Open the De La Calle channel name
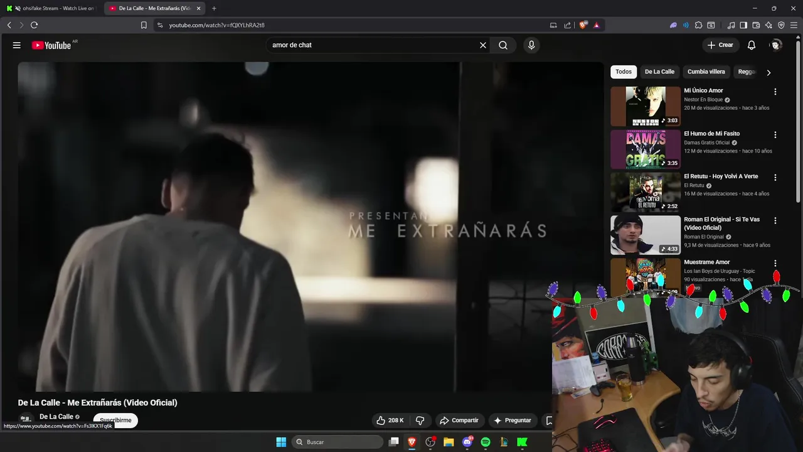This screenshot has height=452, width=803. [x=56, y=417]
